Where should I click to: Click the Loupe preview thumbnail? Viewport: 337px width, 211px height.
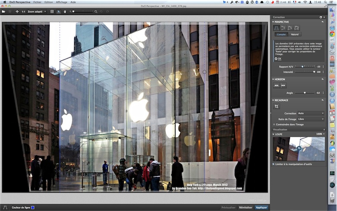pyautogui.click(x=299, y=149)
